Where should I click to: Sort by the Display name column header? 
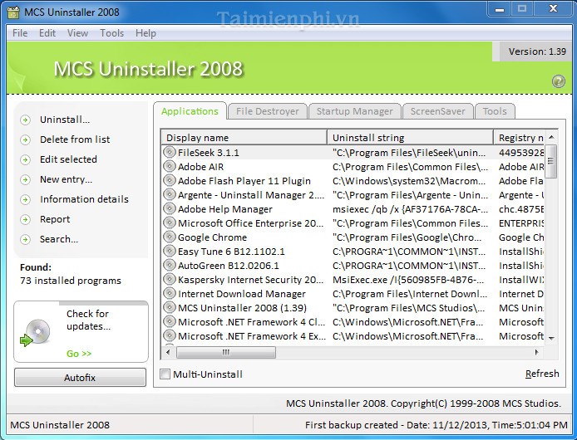pos(244,138)
